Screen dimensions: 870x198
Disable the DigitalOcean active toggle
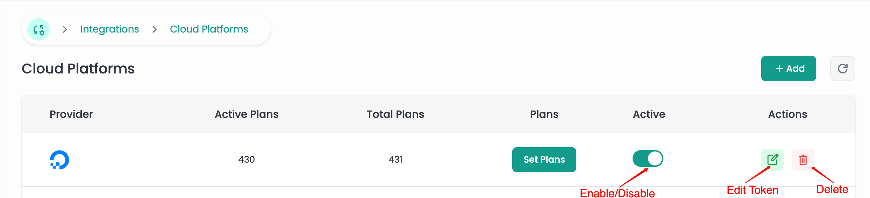(648, 159)
